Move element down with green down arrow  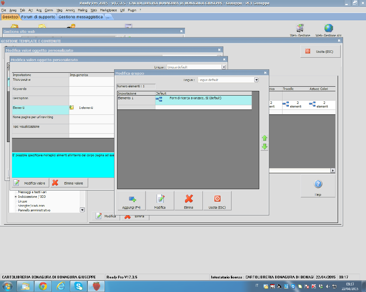tap(264, 147)
